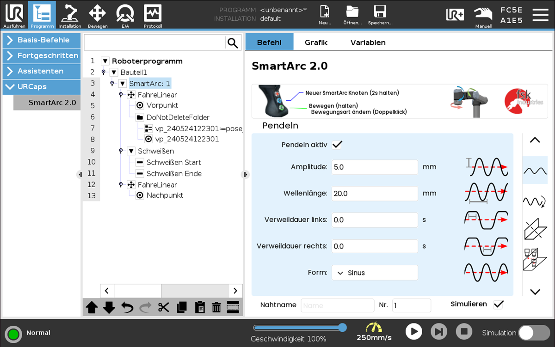Collapse the Roboterprogramm tree node
The height and width of the screenshot is (347, 555).
click(x=105, y=61)
